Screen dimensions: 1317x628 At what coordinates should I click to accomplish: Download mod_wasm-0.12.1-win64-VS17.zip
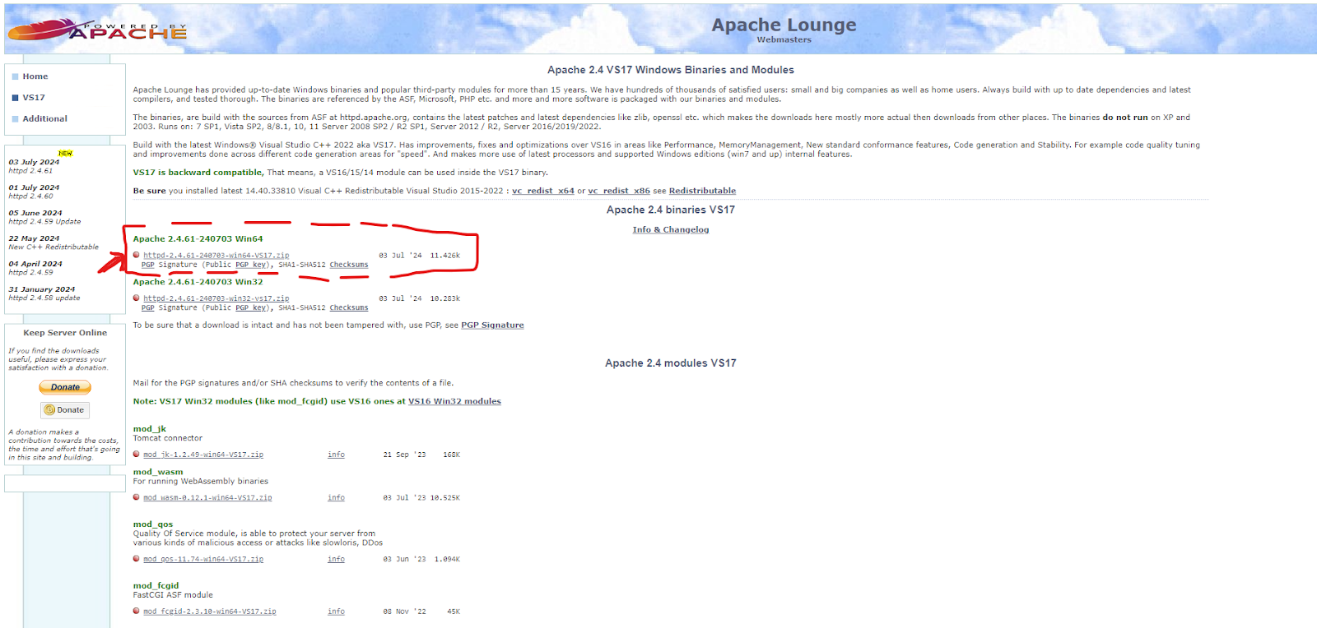[x=207, y=498]
